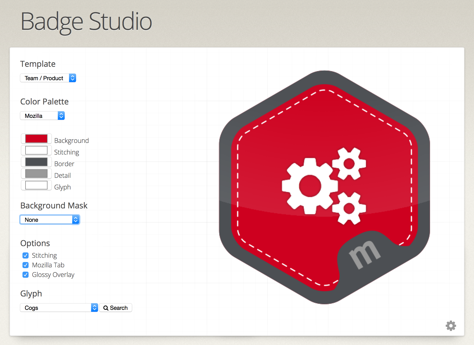The image size is (474, 345).
Task: Open the Template dropdown showing Team / Product
Action: (48, 78)
